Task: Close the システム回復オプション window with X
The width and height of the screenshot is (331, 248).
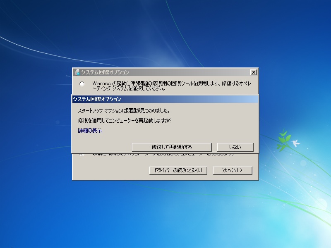Action: 254,72
